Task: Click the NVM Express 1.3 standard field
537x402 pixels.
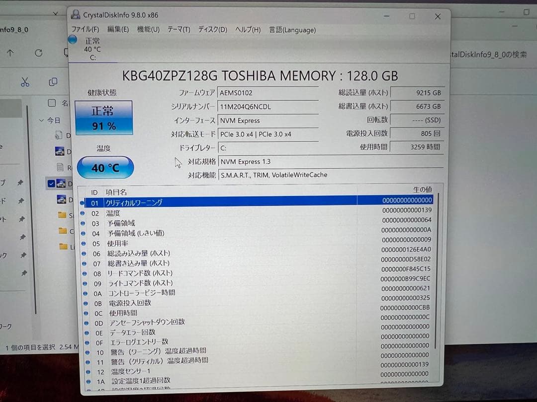Action: (x=331, y=162)
